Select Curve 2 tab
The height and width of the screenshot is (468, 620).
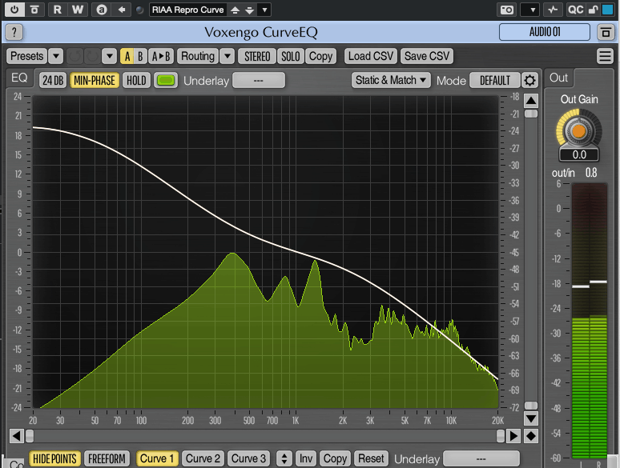click(203, 458)
